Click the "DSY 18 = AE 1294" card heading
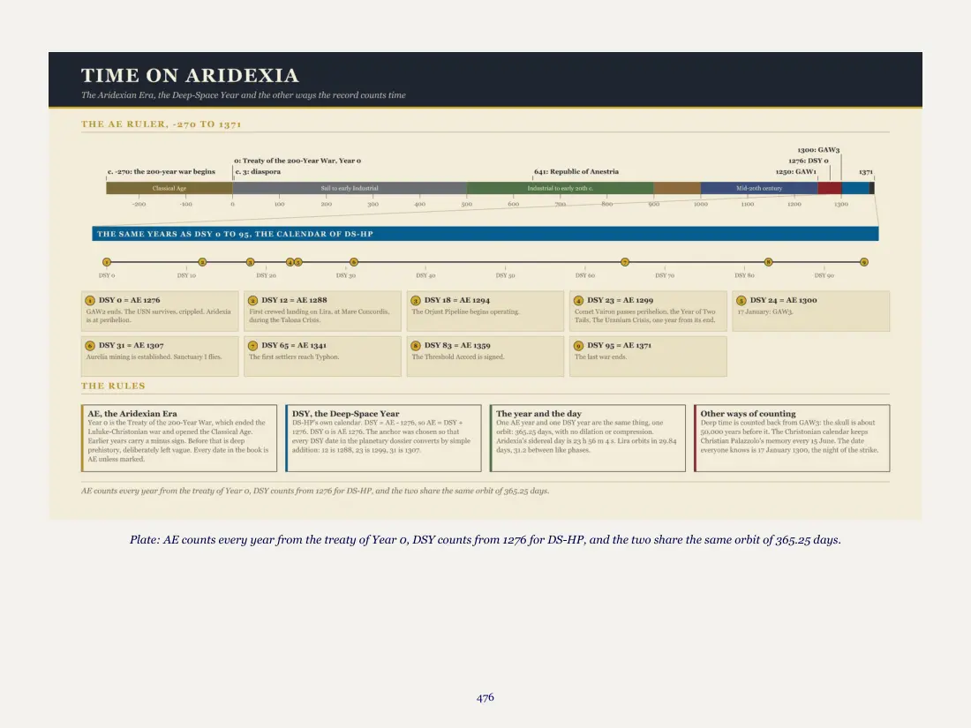The height and width of the screenshot is (728, 971). (x=457, y=300)
